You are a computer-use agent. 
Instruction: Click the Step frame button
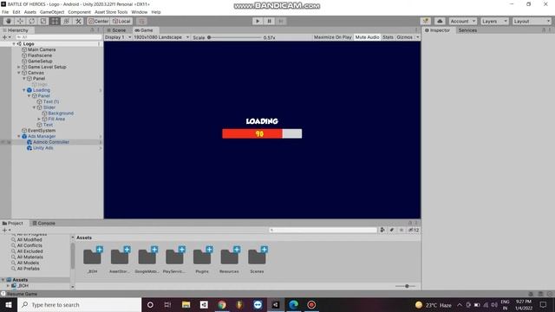pyautogui.click(x=281, y=21)
